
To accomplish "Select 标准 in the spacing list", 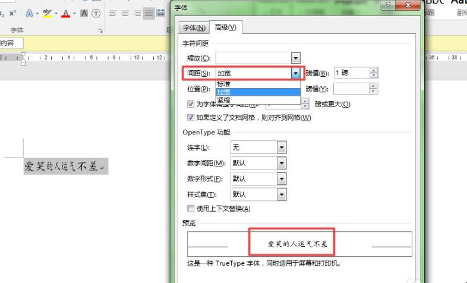I will tap(258, 84).
